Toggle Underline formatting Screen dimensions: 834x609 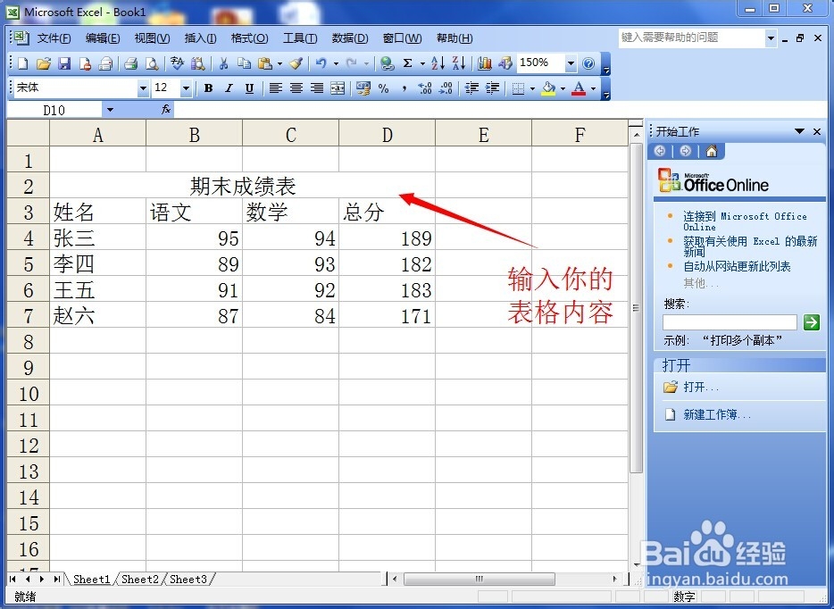[249, 88]
